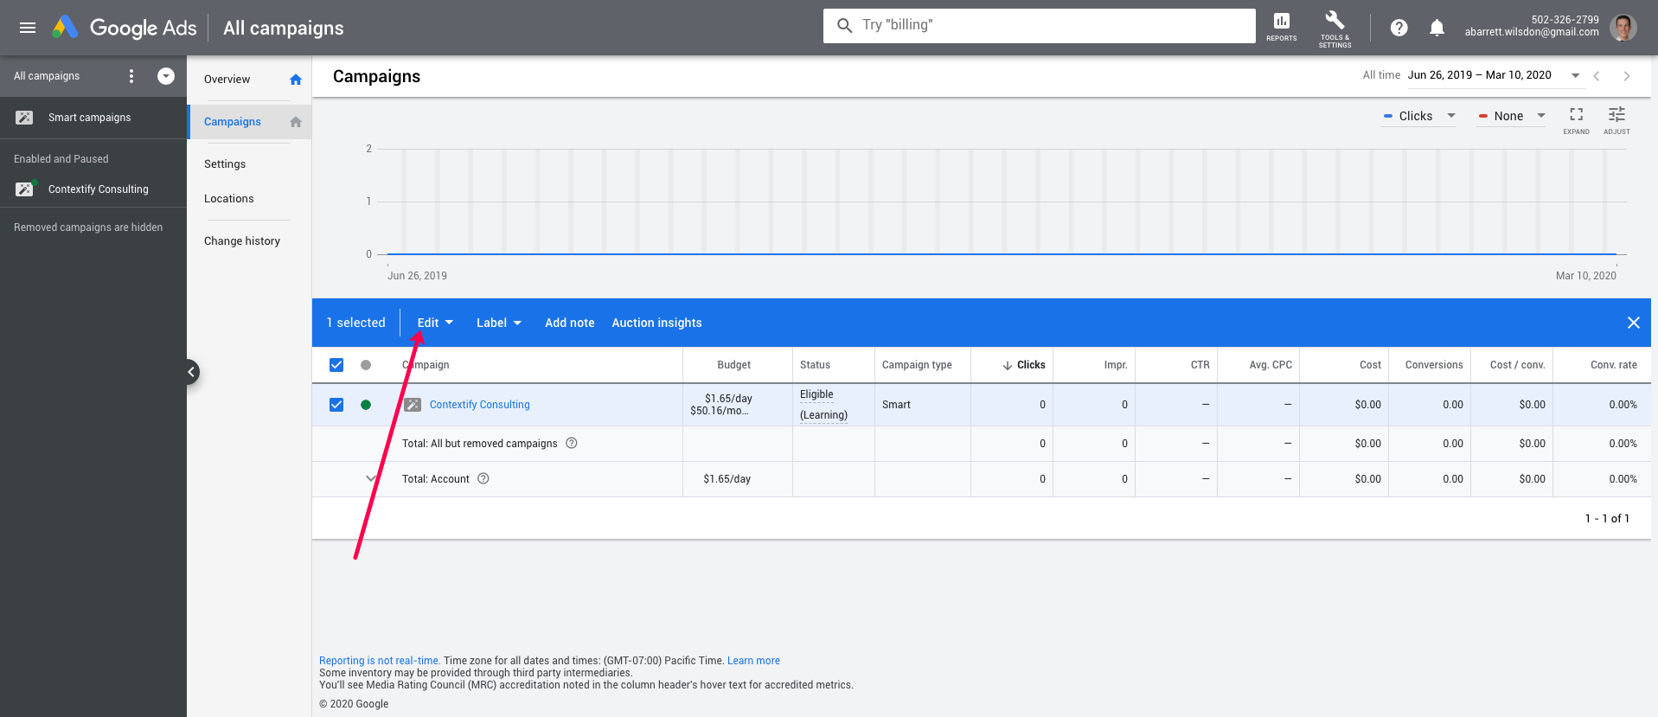Click the CTR column header
Image resolution: width=1658 pixels, height=717 pixels.
coord(1200,365)
